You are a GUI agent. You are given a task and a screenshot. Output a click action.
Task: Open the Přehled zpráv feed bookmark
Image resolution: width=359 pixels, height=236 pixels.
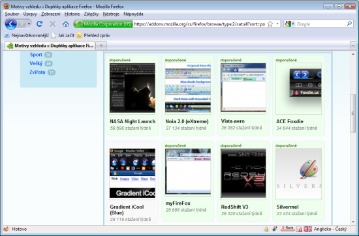pos(93,35)
